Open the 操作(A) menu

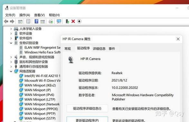(x=24, y=15)
